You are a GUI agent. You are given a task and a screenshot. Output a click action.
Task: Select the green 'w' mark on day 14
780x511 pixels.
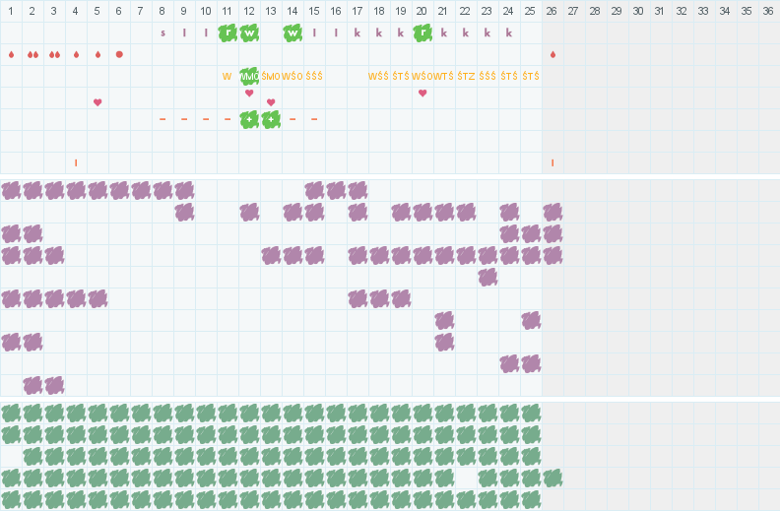coord(292,32)
